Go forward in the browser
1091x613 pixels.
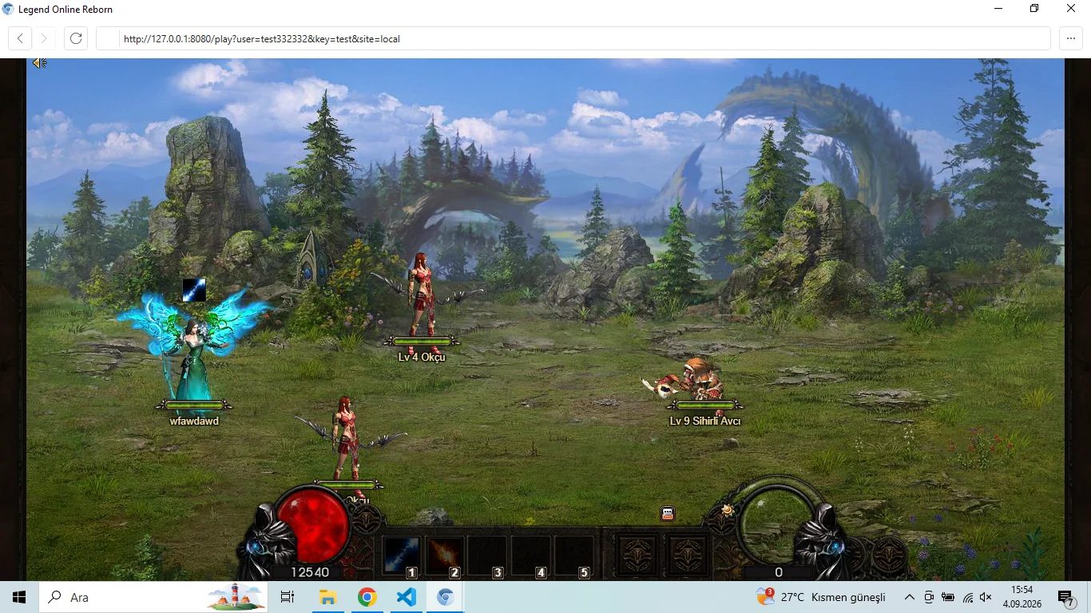tap(45, 38)
